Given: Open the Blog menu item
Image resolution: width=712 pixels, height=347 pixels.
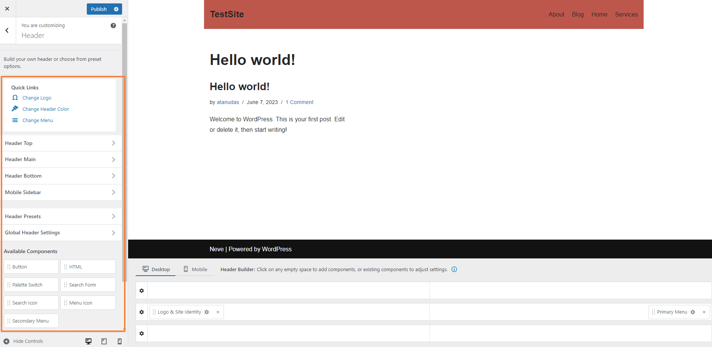Looking at the screenshot, I should [577, 14].
